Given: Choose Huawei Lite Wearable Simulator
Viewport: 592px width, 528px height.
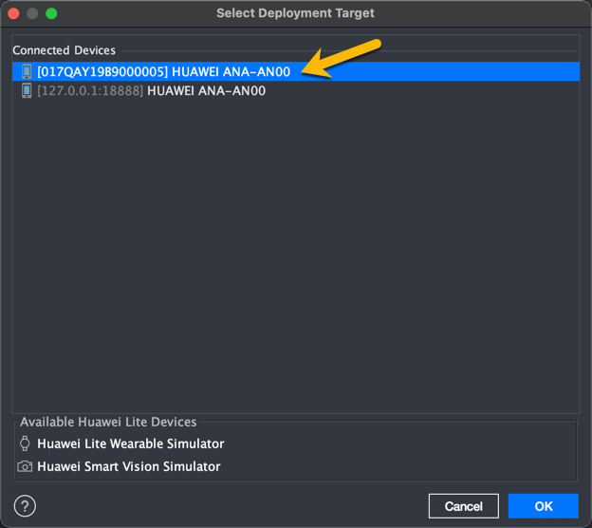Looking at the screenshot, I should point(130,443).
